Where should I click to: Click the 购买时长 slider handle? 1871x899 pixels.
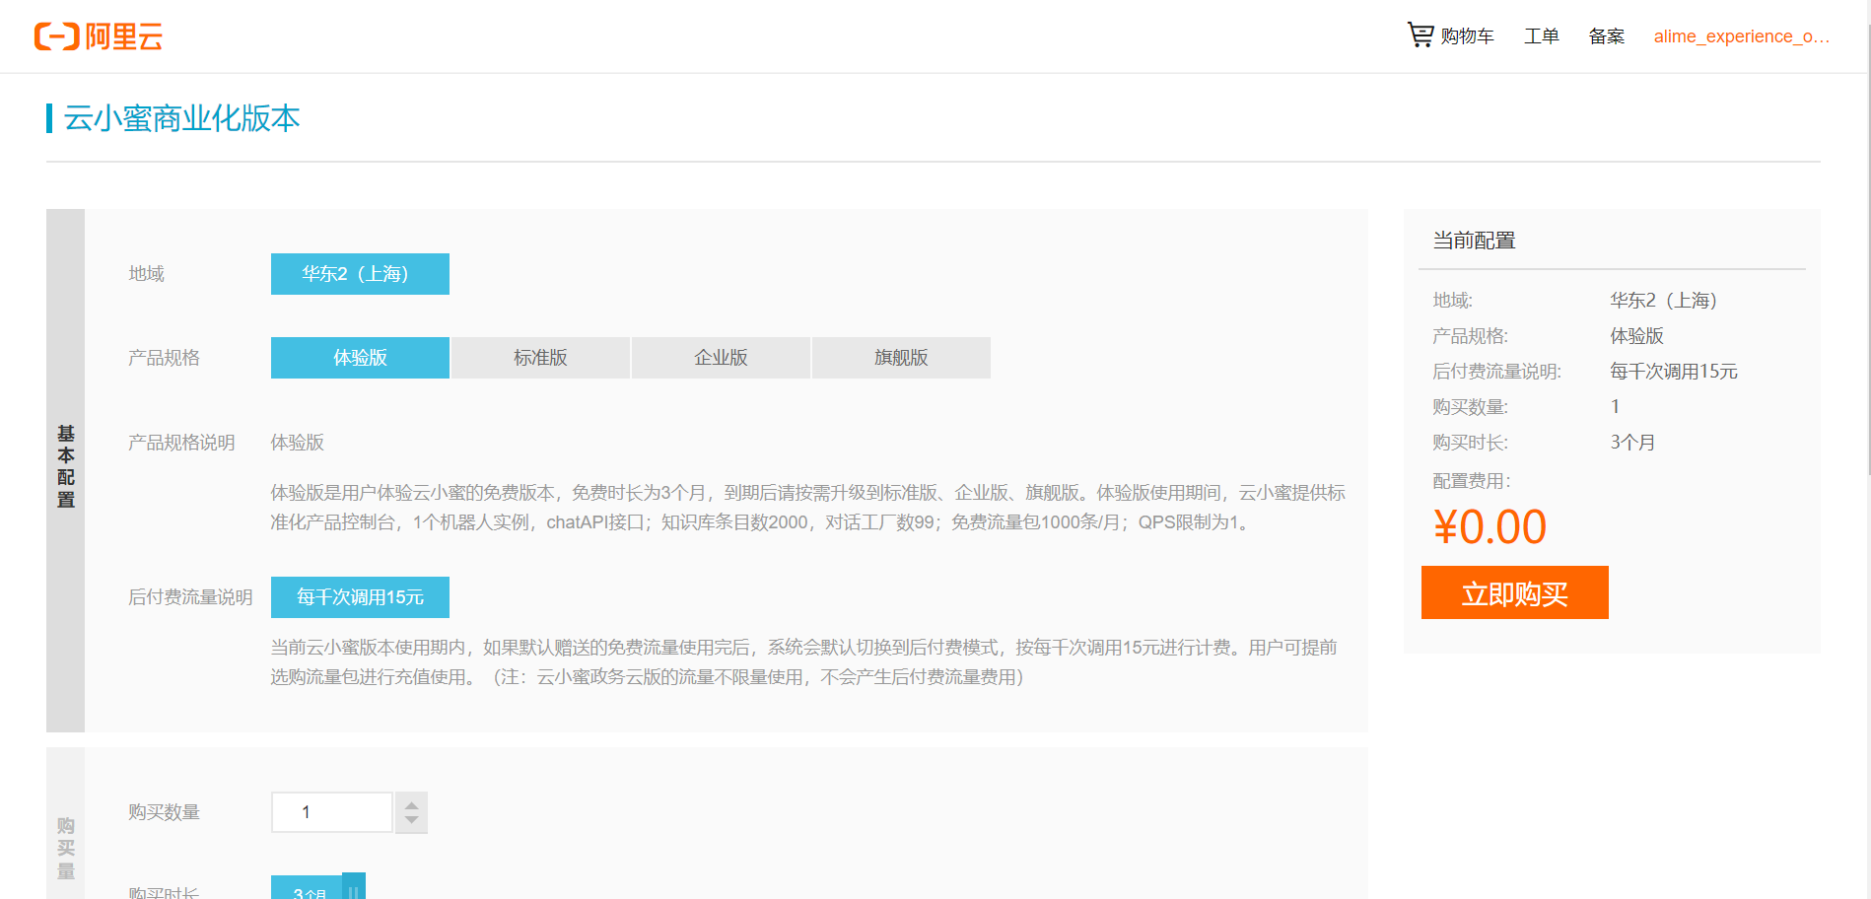click(x=354, y=886)
